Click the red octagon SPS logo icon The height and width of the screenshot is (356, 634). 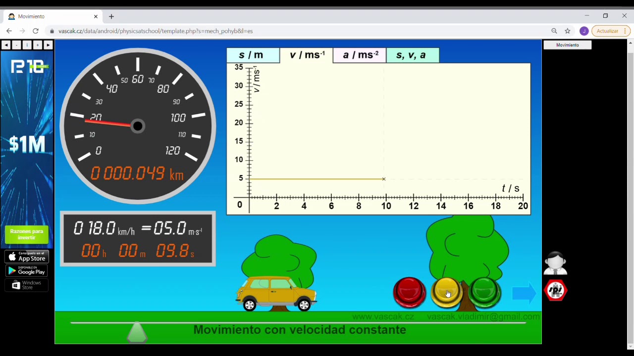pyautogui.click(x=555, y=290)
